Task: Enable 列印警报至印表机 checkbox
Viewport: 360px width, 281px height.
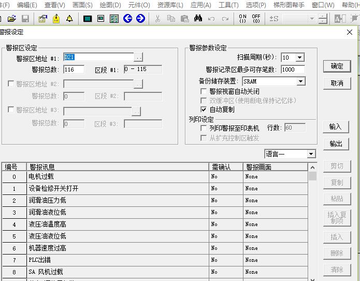Action: point(204,128)
